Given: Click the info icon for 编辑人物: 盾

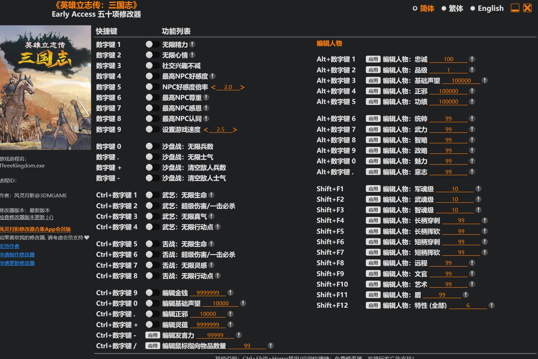Looking at the screenshot, I should [x=466, y=294].
